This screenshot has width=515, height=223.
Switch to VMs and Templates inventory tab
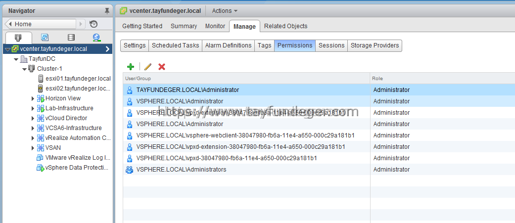[45, 38]
